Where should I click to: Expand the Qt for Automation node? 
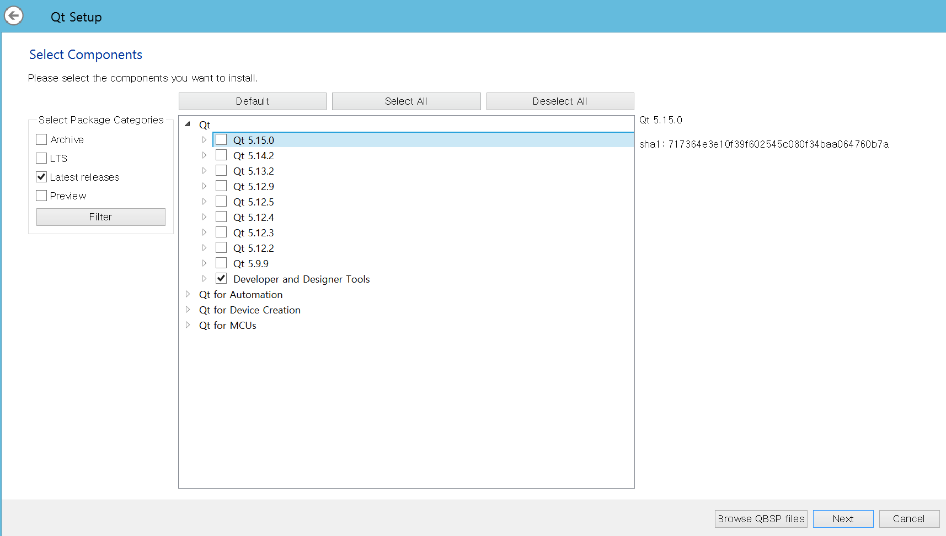point(188,294)
